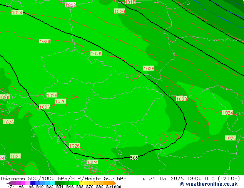Click the 1018 isobar label

pyautogui.click(x=130, y=2)
